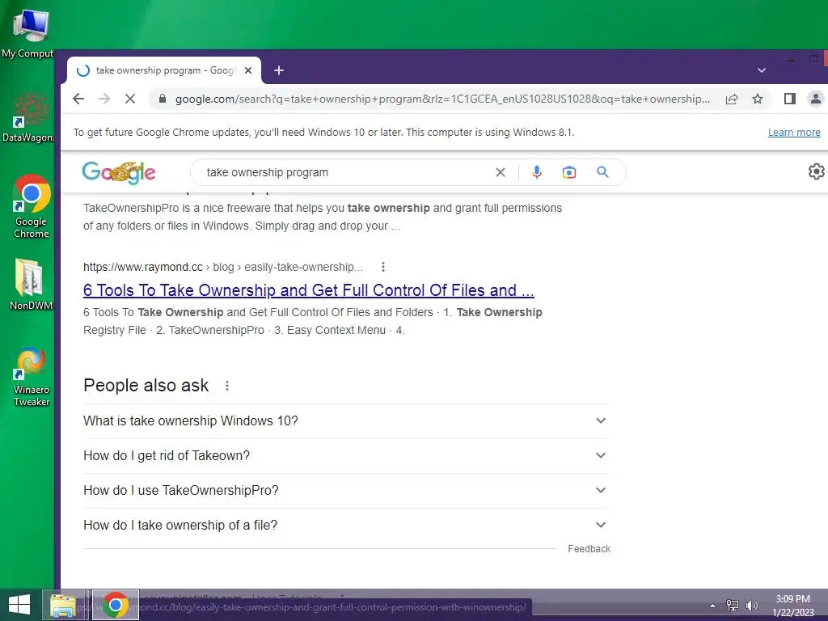This screenshot has width=828, height=621.
Task: Click Chrome taskbar button
Action: pyautogui.click(x=115, y=605)
